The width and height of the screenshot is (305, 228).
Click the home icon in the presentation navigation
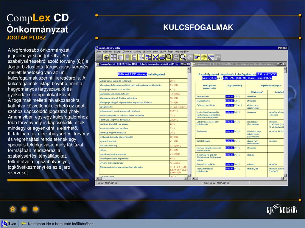pos(13,209)
